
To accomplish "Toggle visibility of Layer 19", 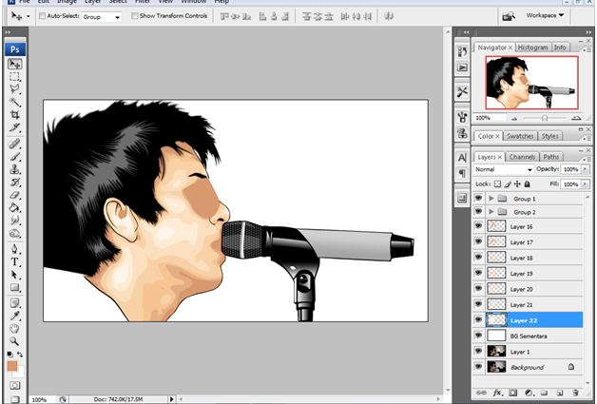I will click(x=478, y=273).
